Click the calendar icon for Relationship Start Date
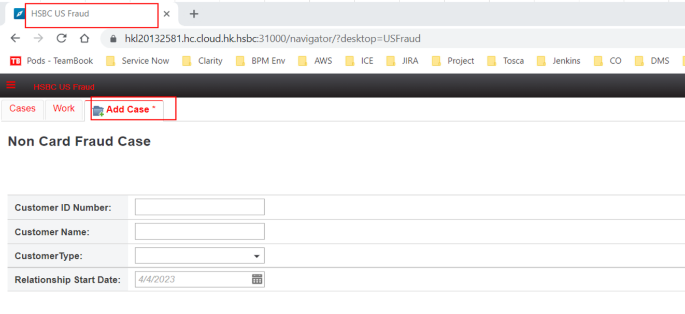The image size is (685, 314). click(257, 279)
